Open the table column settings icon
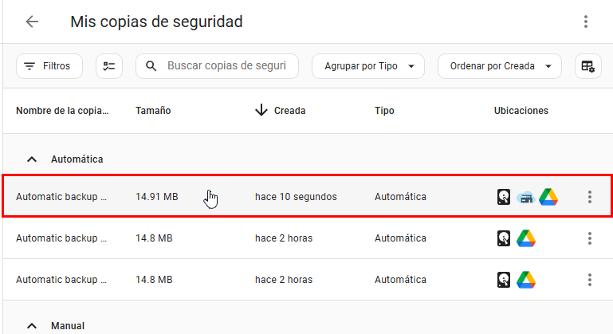Screen dimensions: 613x334 tap(588, 66)
